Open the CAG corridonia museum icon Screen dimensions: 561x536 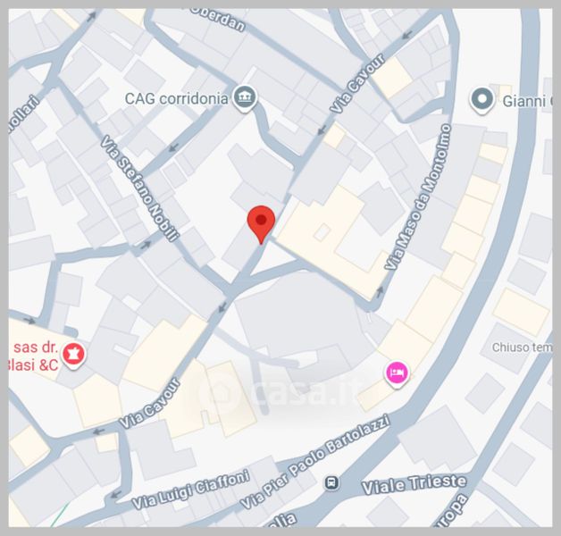[x=245, y=98]
